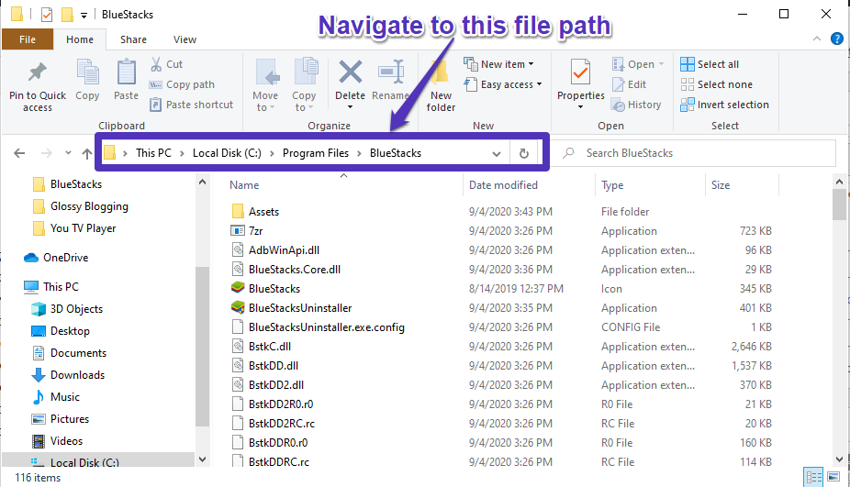
Task: Click the Back navigation arrow
Action: coord(19,153)
